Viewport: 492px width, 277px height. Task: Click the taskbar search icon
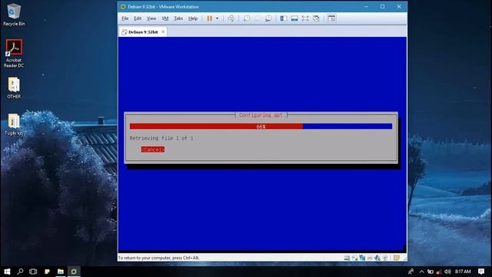click(20, 272)
